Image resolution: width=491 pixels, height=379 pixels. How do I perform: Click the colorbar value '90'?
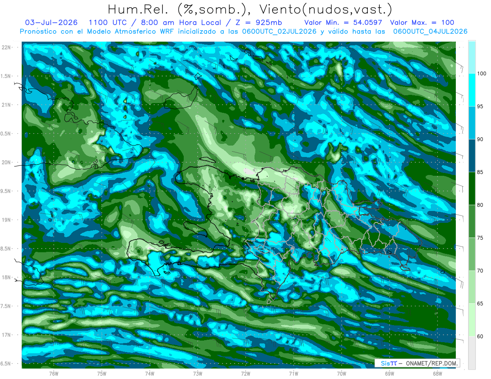pyautogui.click(x=481, y=139)
